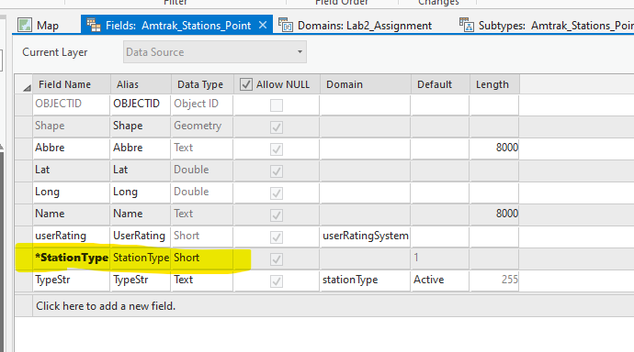Switch to Domains: Lab2_Assignment tab

tap(356, 26)
